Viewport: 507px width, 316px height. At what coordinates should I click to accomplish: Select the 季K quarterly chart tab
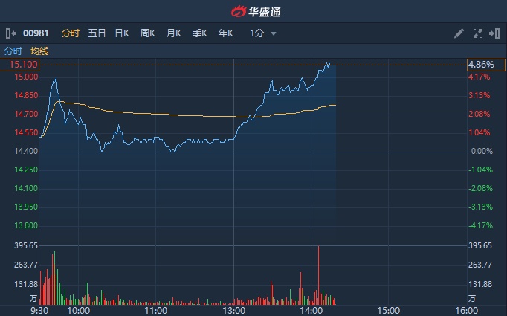199,33
